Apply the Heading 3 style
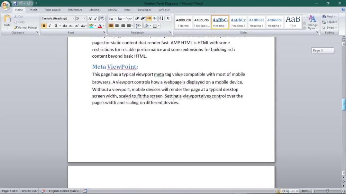346x194 pixels. (256, 22)
